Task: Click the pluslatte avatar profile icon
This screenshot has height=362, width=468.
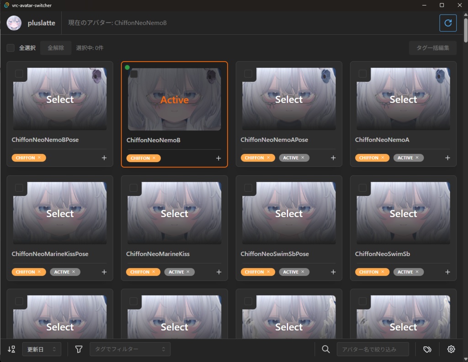Action: pyautogui.click(x=14, y=23)
